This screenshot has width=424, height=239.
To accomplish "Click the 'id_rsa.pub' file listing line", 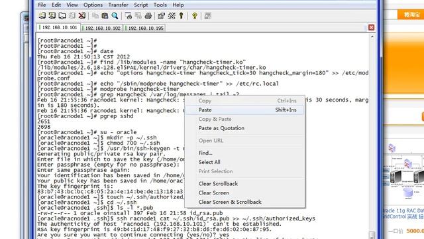I will pos(130,213).
